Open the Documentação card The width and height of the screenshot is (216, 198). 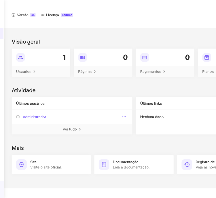134,164
